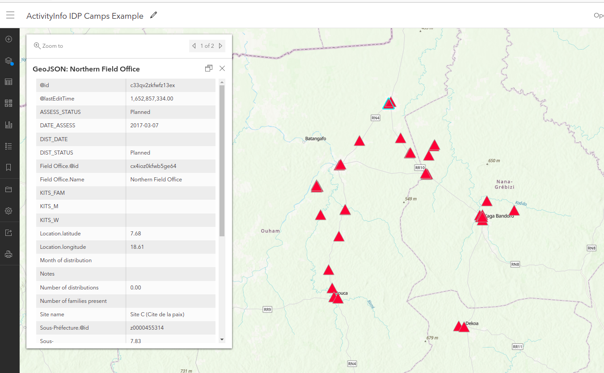Click the ASSESS_STATUS row label

pyautogui.click(x=60, y=112)
